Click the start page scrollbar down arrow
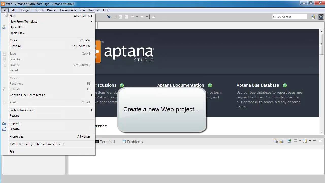Image resolution: width=325 pixels, height=183 pixels. click(x=322, y=132)
